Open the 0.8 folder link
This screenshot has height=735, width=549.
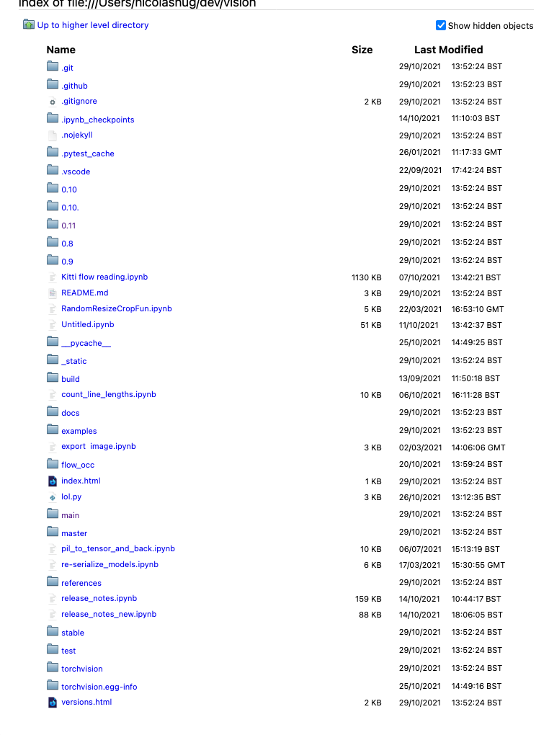67,244
